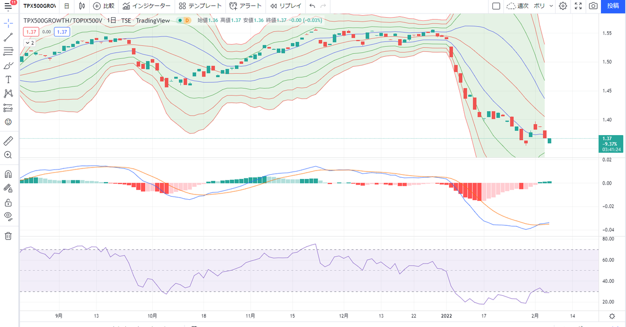Image resolution: width=626 pixels, height=327 pixels.
Task: Click the blue 投稿 publish button
Action: (x=613, y=6)
